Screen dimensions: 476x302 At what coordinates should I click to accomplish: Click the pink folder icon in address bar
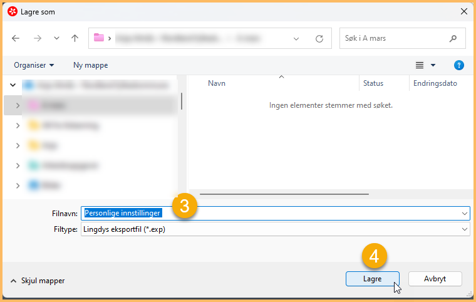click(x=99, y=38)
